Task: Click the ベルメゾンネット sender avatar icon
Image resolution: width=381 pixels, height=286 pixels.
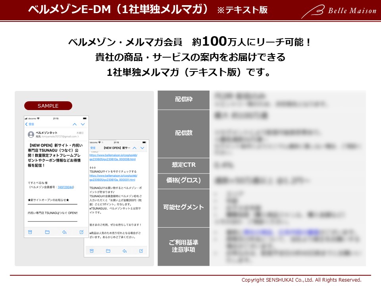Action: coord(31,135)
